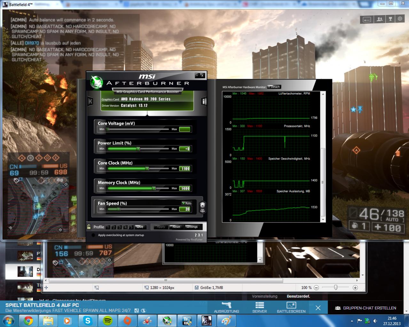
Task: Open Origin from the taskbar
Action: (127, 321)
